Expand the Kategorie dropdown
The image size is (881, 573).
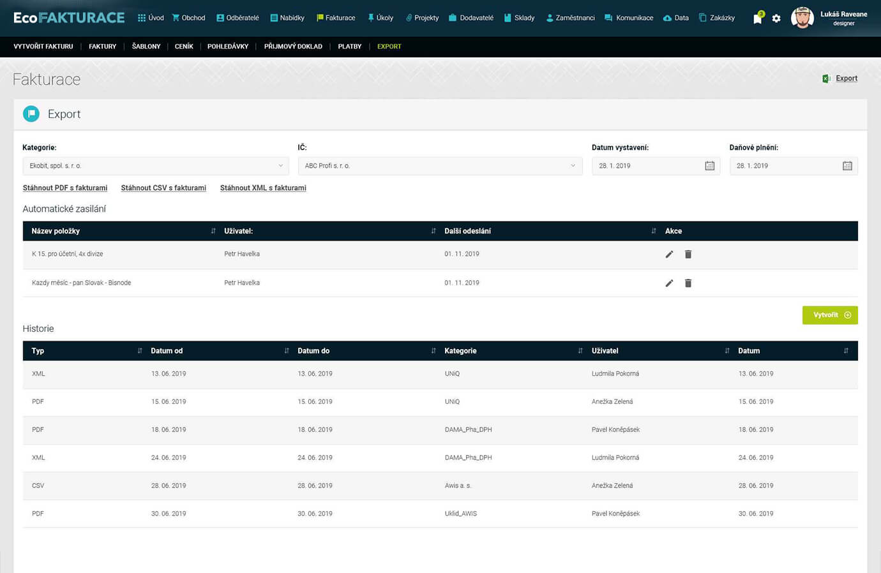[x=155, y=166]
